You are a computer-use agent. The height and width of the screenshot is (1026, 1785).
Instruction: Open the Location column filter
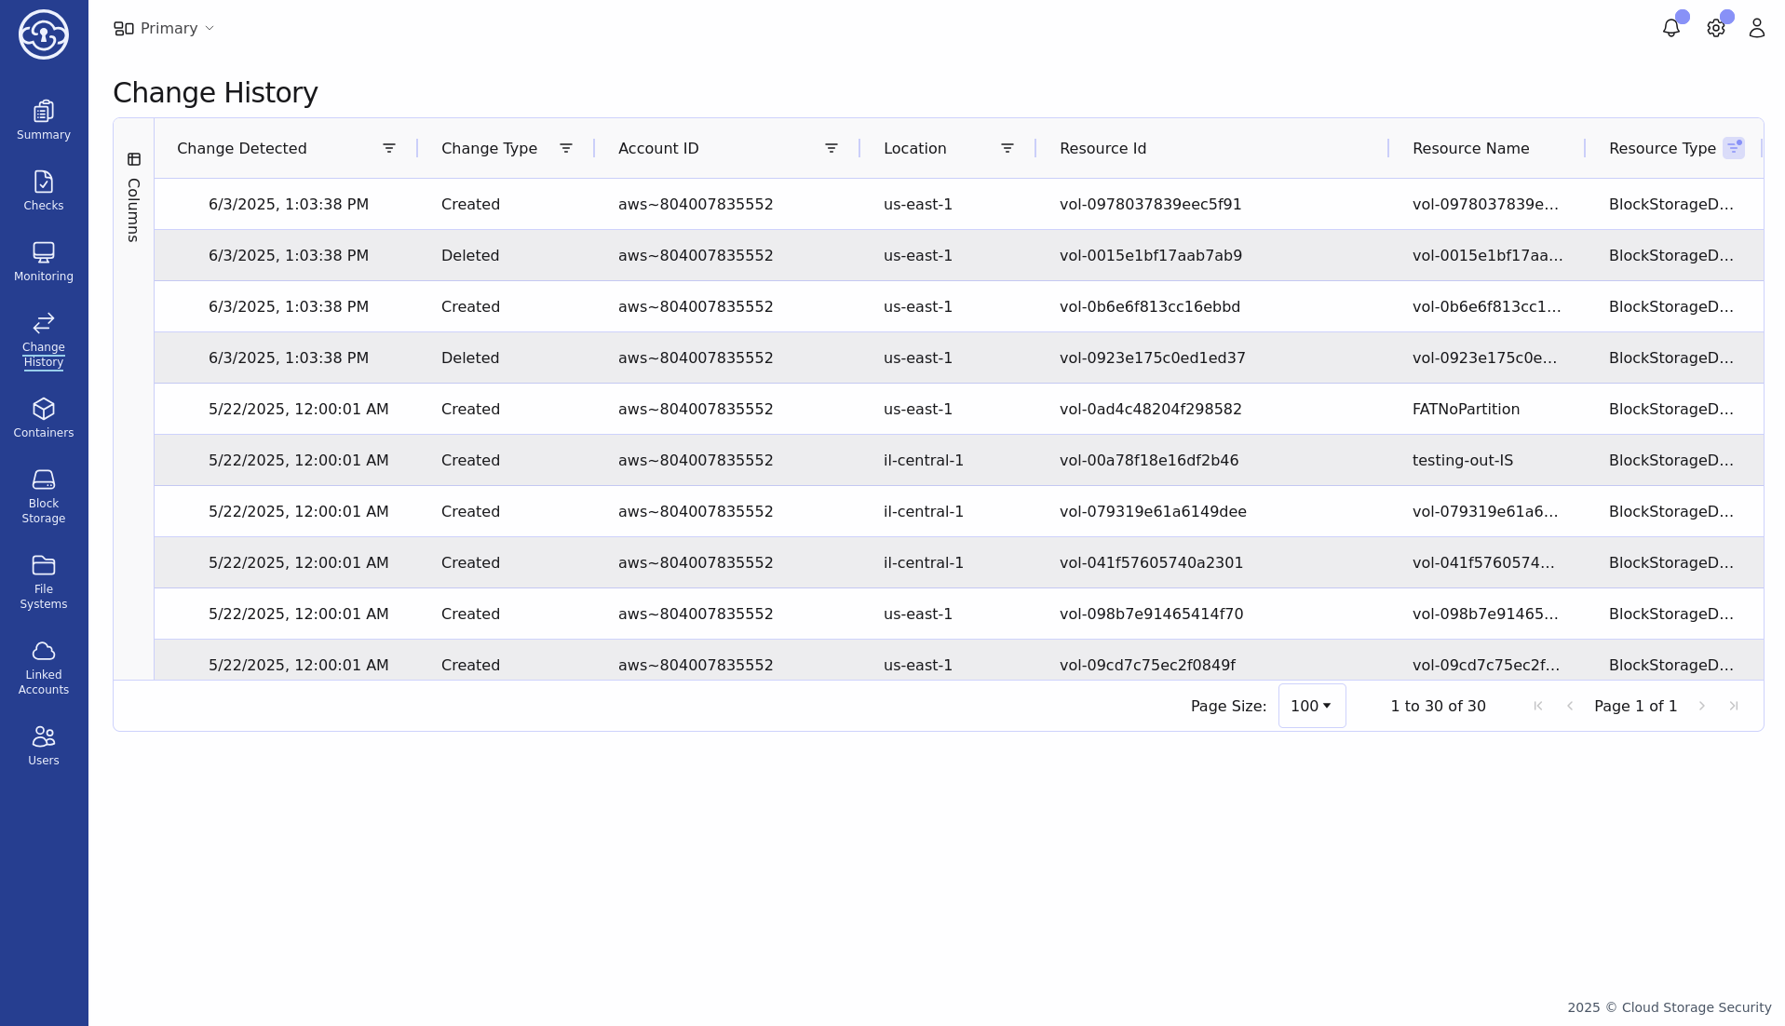pos(1007,148)
